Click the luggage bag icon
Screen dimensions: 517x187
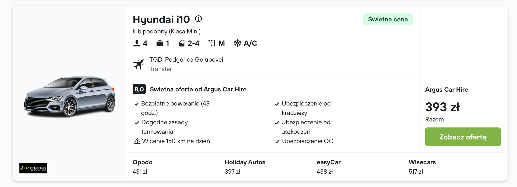tap(160, 43)
